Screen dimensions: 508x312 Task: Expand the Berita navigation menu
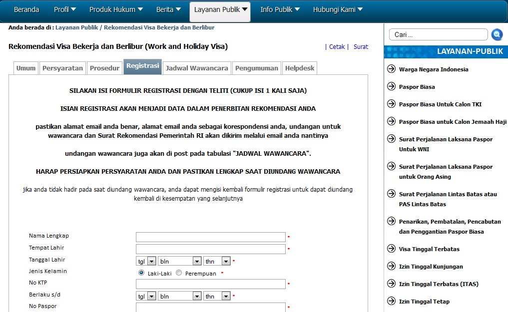[x=168, y=9]
